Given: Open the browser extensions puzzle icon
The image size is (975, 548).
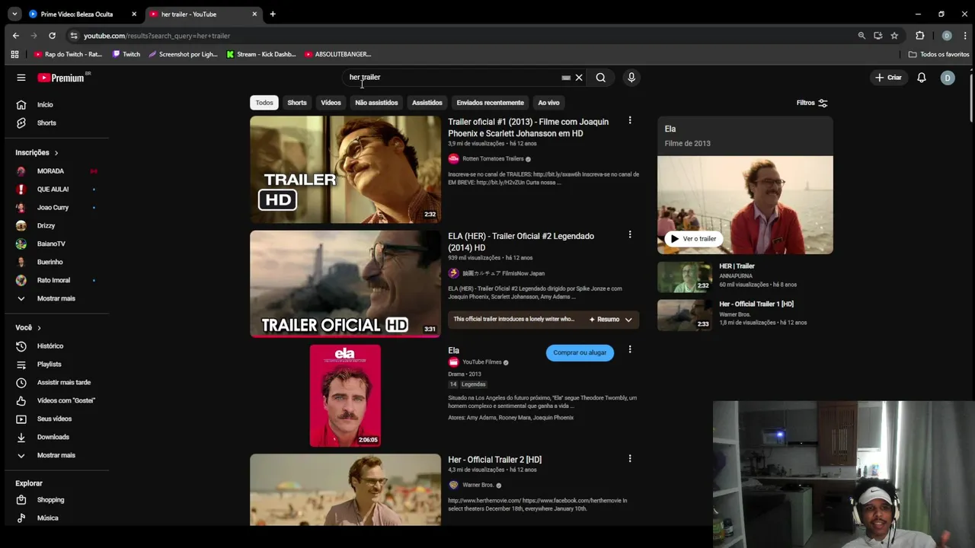Looking at the screenshot, I should point(919,36).
